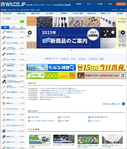127x149 pixels.
Task: Select the ゴムワッシャー black ring icon
Action: 4,131
